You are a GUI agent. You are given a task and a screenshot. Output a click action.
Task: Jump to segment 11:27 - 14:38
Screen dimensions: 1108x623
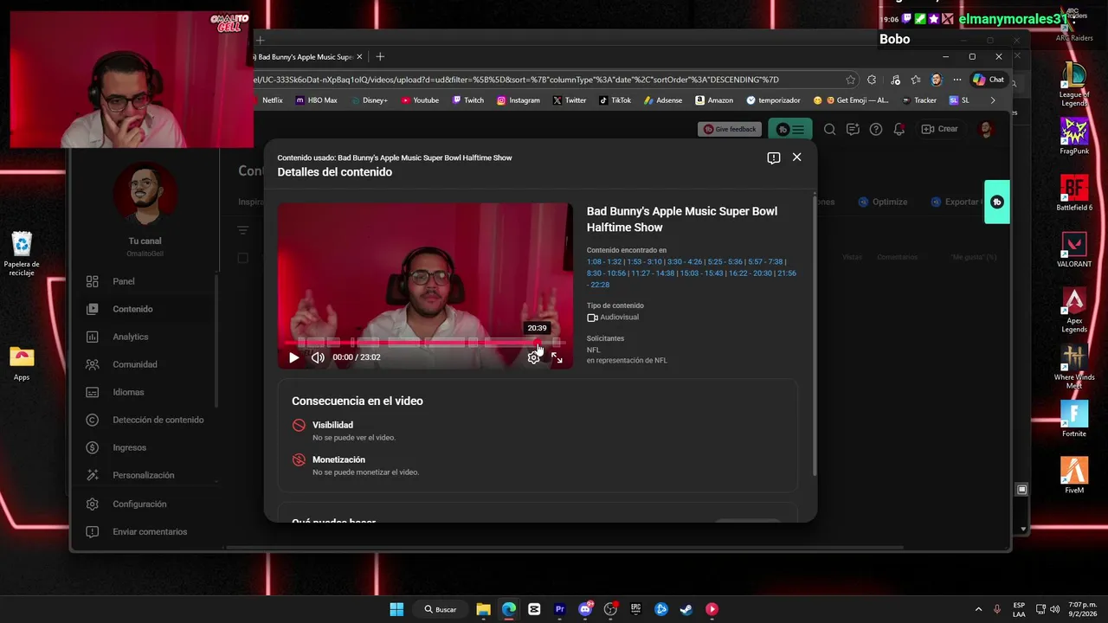click(x=653, y=273)
